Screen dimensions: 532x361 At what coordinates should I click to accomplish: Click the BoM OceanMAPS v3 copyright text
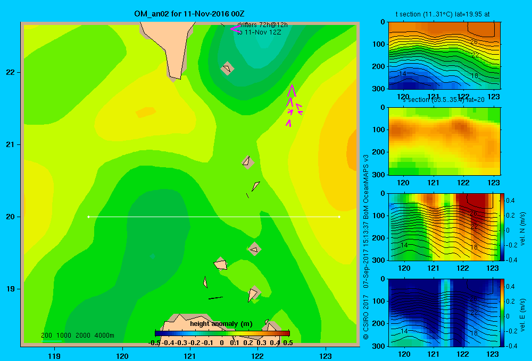point(366,247)
